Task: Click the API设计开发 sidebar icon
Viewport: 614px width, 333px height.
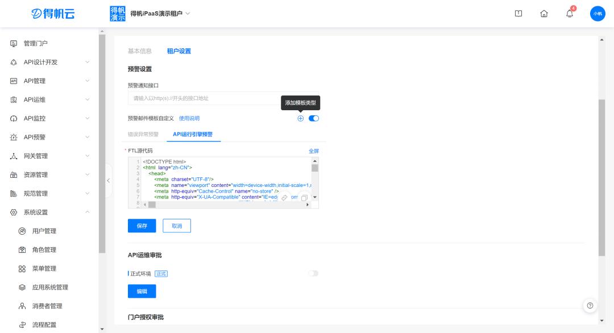Action: click(14, 62)
